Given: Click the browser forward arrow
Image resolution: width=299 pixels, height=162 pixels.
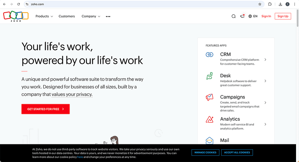Looking at the screenshot, I should coord(12,4).
